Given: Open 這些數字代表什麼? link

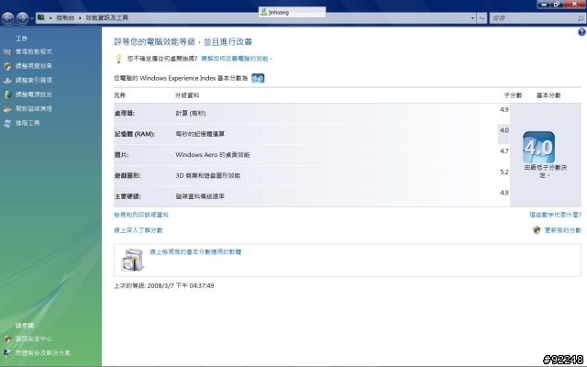Looking at the screenshot, I should 556,215.
